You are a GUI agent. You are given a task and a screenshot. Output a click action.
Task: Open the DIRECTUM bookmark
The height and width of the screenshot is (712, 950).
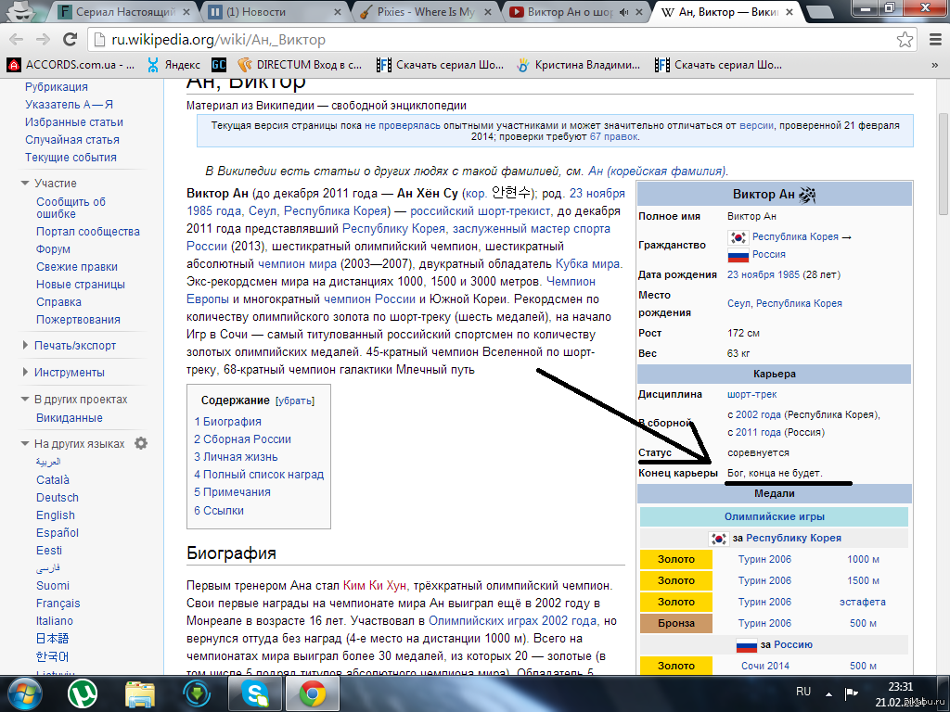[x=300, y=65]
